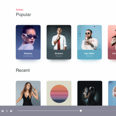
Task: Click the Popular heading
Action: pos(24,15)
